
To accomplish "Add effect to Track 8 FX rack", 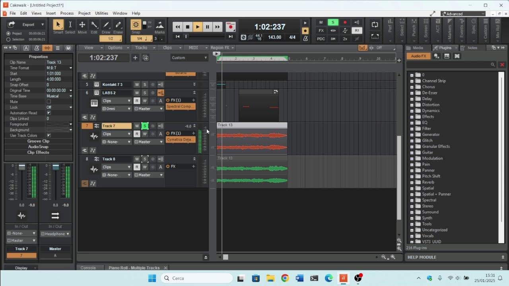I will pyautogui.click(x=194, y=166).
